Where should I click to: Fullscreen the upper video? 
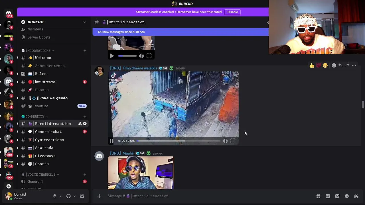click(x=149, y=56)
